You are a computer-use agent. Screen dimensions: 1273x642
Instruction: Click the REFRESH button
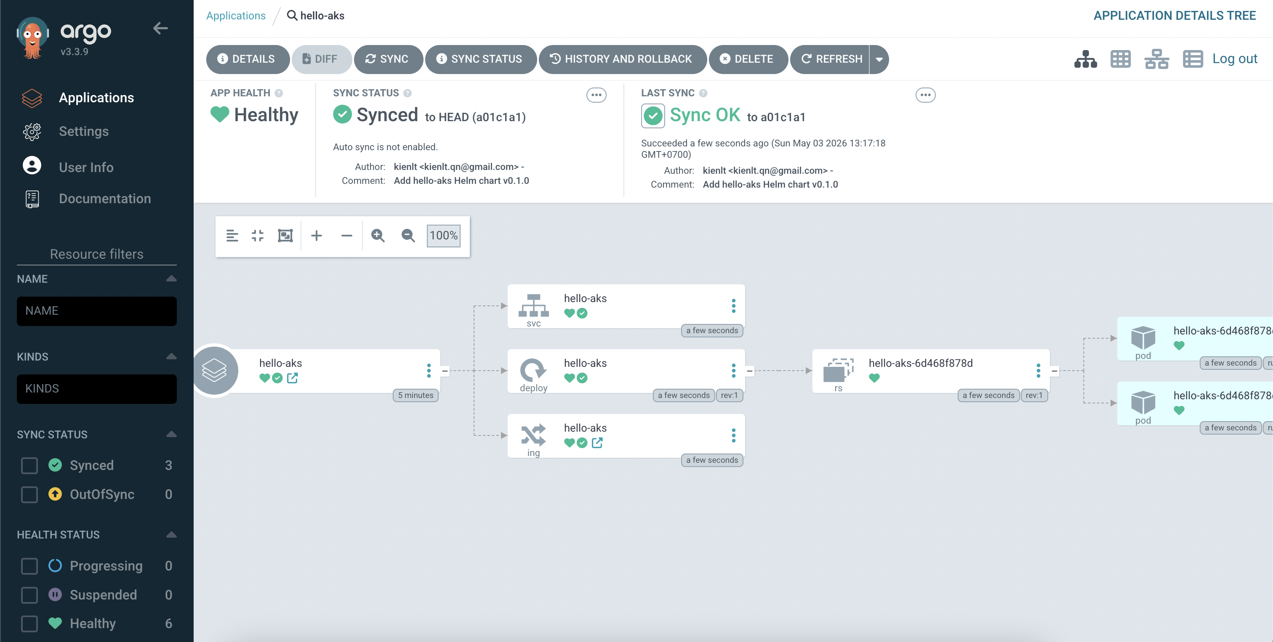(830, 59)
